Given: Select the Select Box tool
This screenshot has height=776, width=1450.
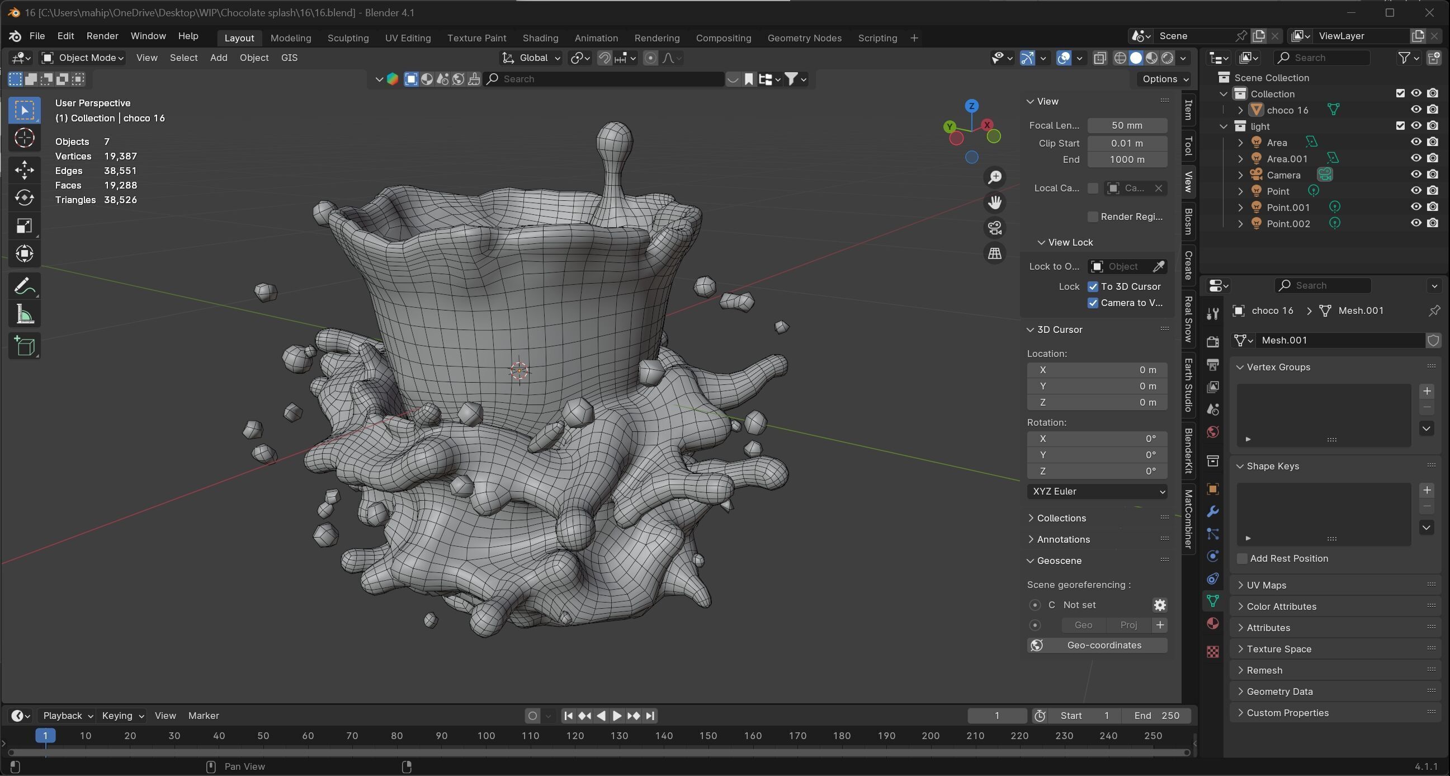Looking at the screenshot, I should (x=24, y=110).
